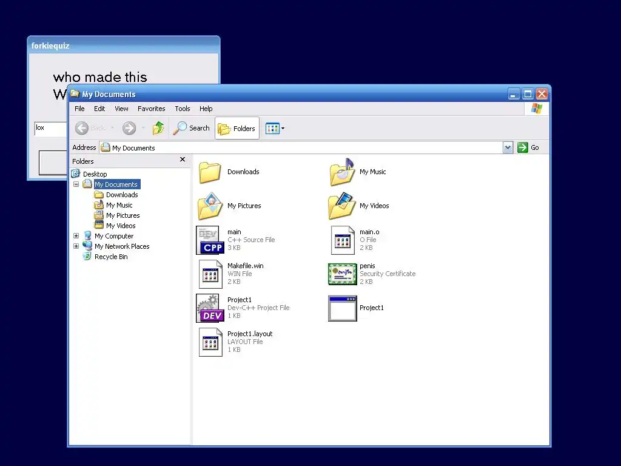
Task: Open the Edit menu
Action: 99,109
